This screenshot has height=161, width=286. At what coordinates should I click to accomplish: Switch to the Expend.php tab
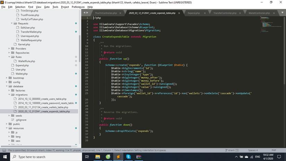[194, 13]
